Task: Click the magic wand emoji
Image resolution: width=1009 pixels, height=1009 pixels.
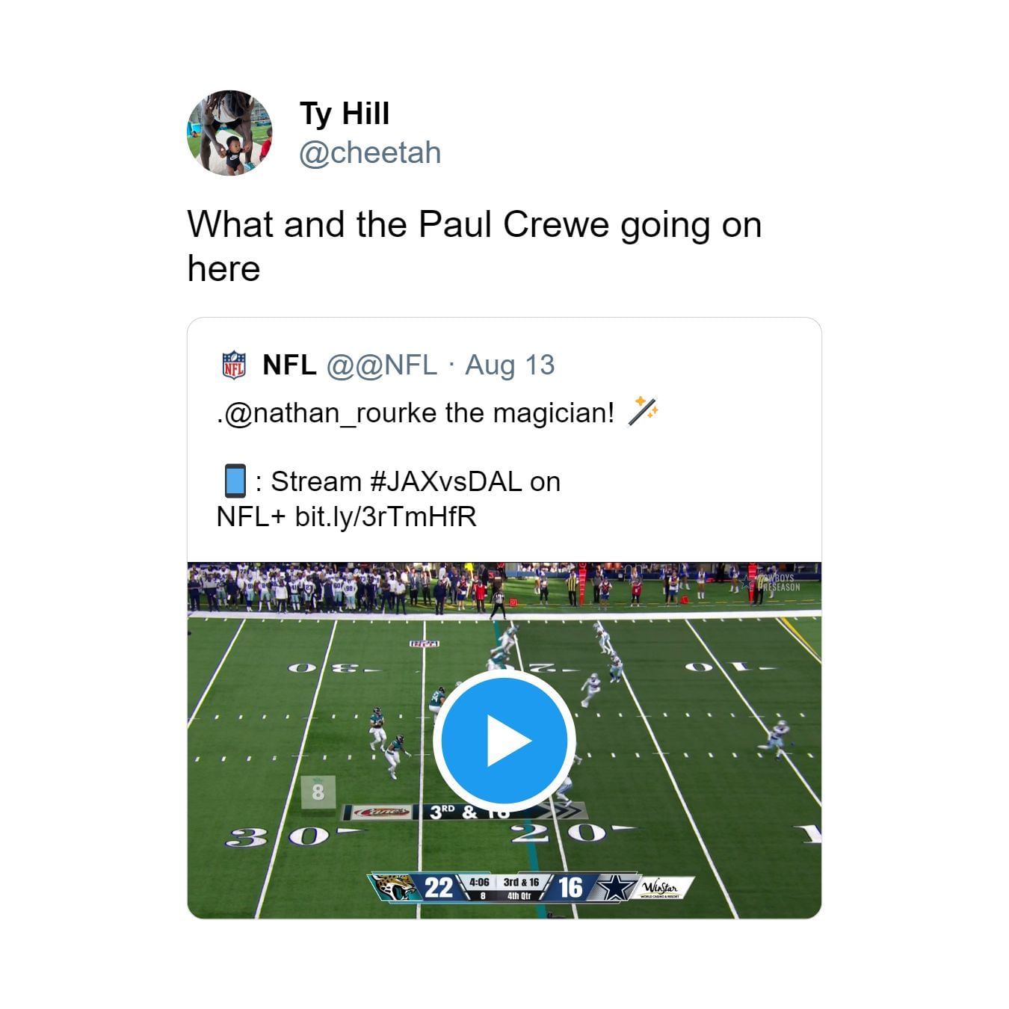Action: [x=642, y=411]
